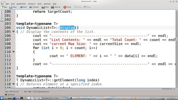The image size is (178, 100).
Task: Open the Tools menu
Action: point(39,4)
